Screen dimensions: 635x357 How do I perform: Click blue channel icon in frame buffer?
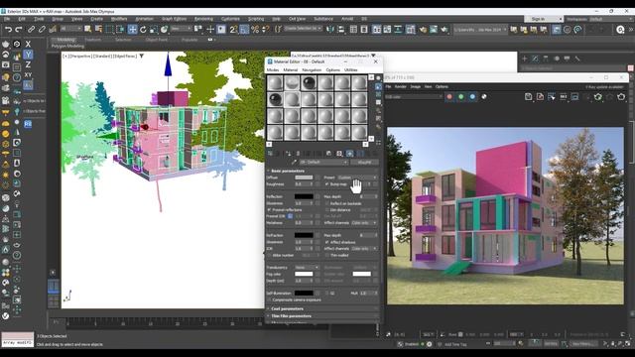coord(472,97)
